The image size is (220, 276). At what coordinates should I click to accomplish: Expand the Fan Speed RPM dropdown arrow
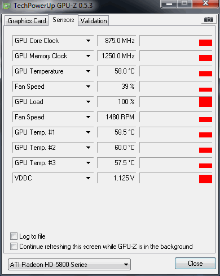[88, 117]
